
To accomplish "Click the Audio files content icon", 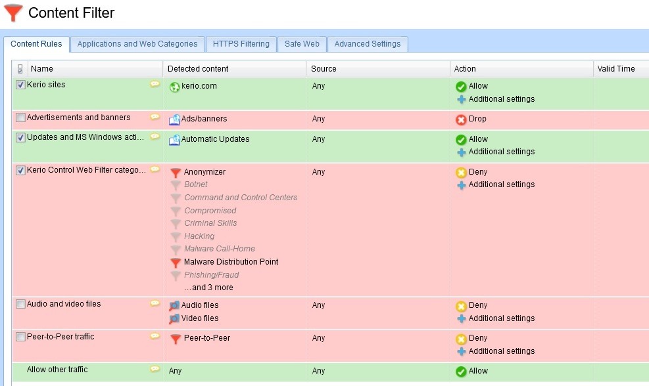I will click(174, 305).
